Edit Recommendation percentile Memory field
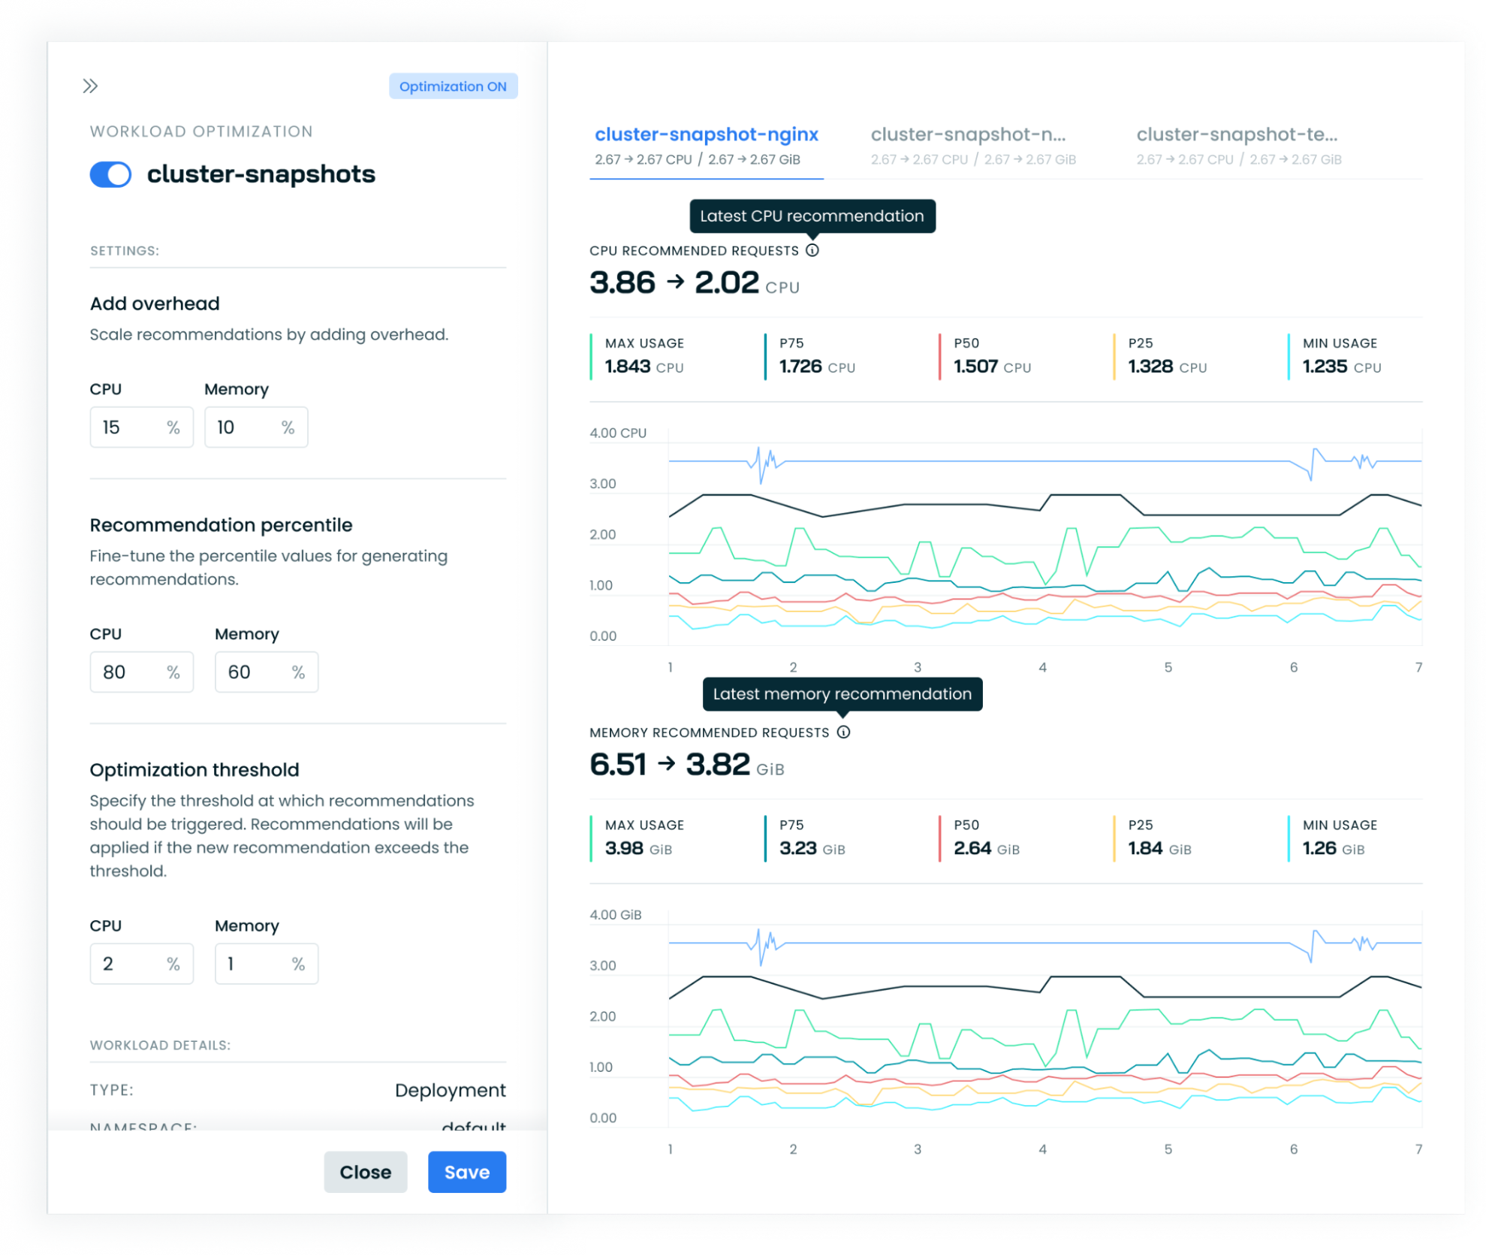Image resolution: width=1501 pixels, height=1256 pixels. tap(266, 672)
